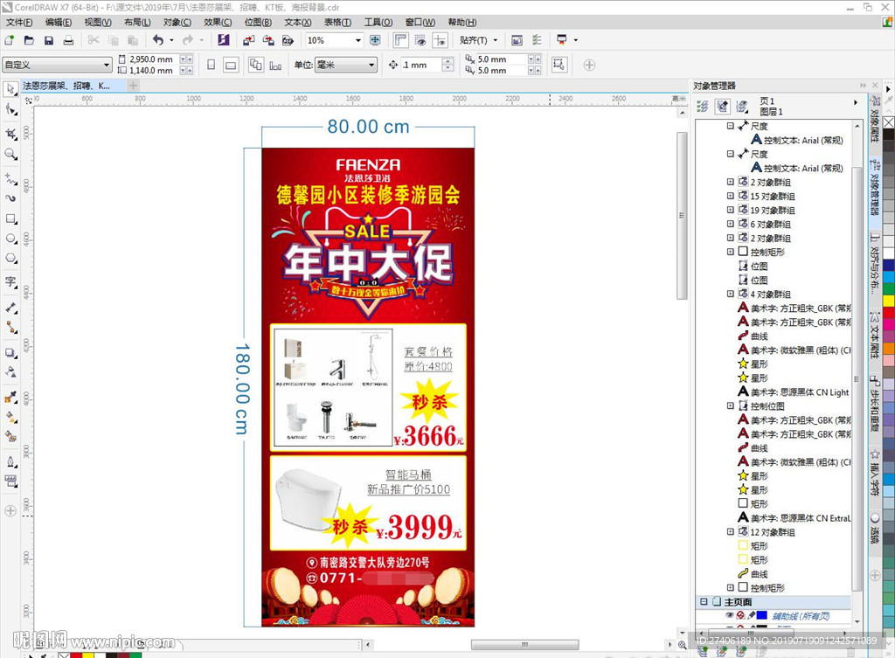Open the zoom level 10% dropdown
Viewport: 895px width, 658px height.
[358, 40]
